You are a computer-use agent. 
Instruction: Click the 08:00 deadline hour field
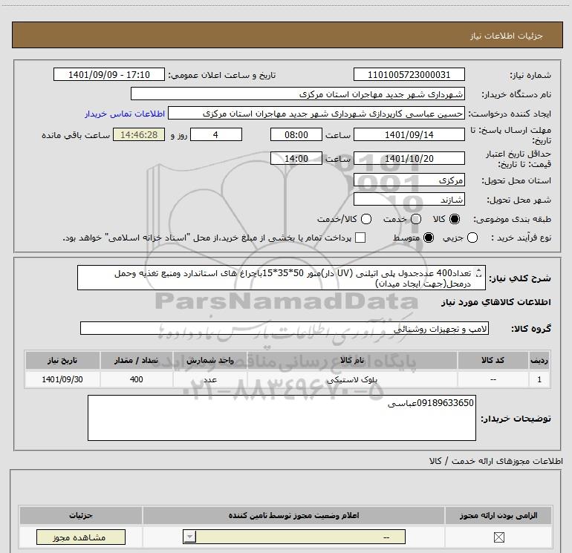[296, 134]
